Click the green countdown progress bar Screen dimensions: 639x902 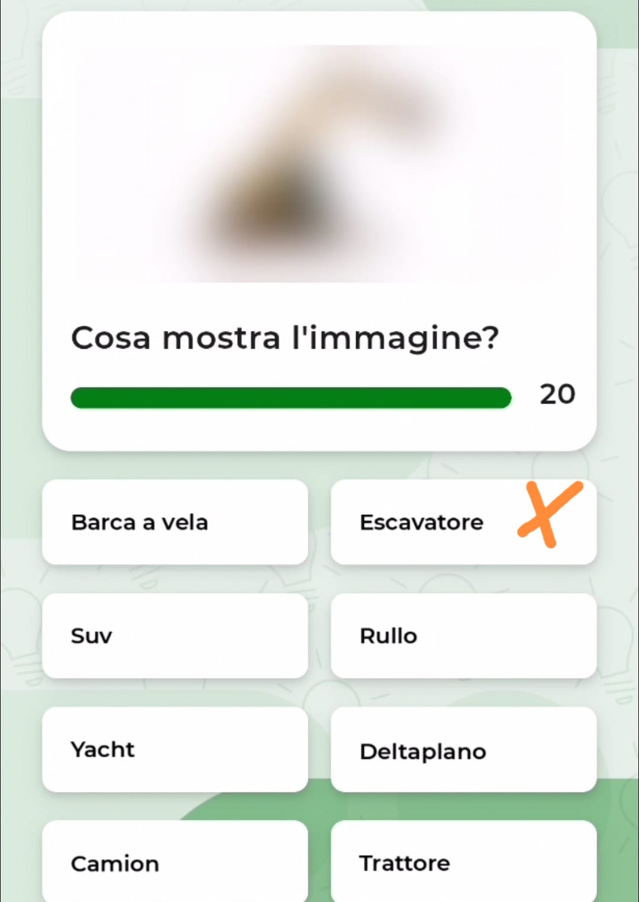(291, 398)
